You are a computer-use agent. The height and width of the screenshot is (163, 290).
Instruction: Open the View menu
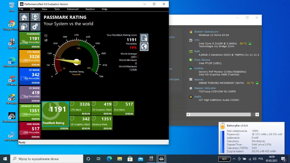pyautogui.click(x=44, y=9)
